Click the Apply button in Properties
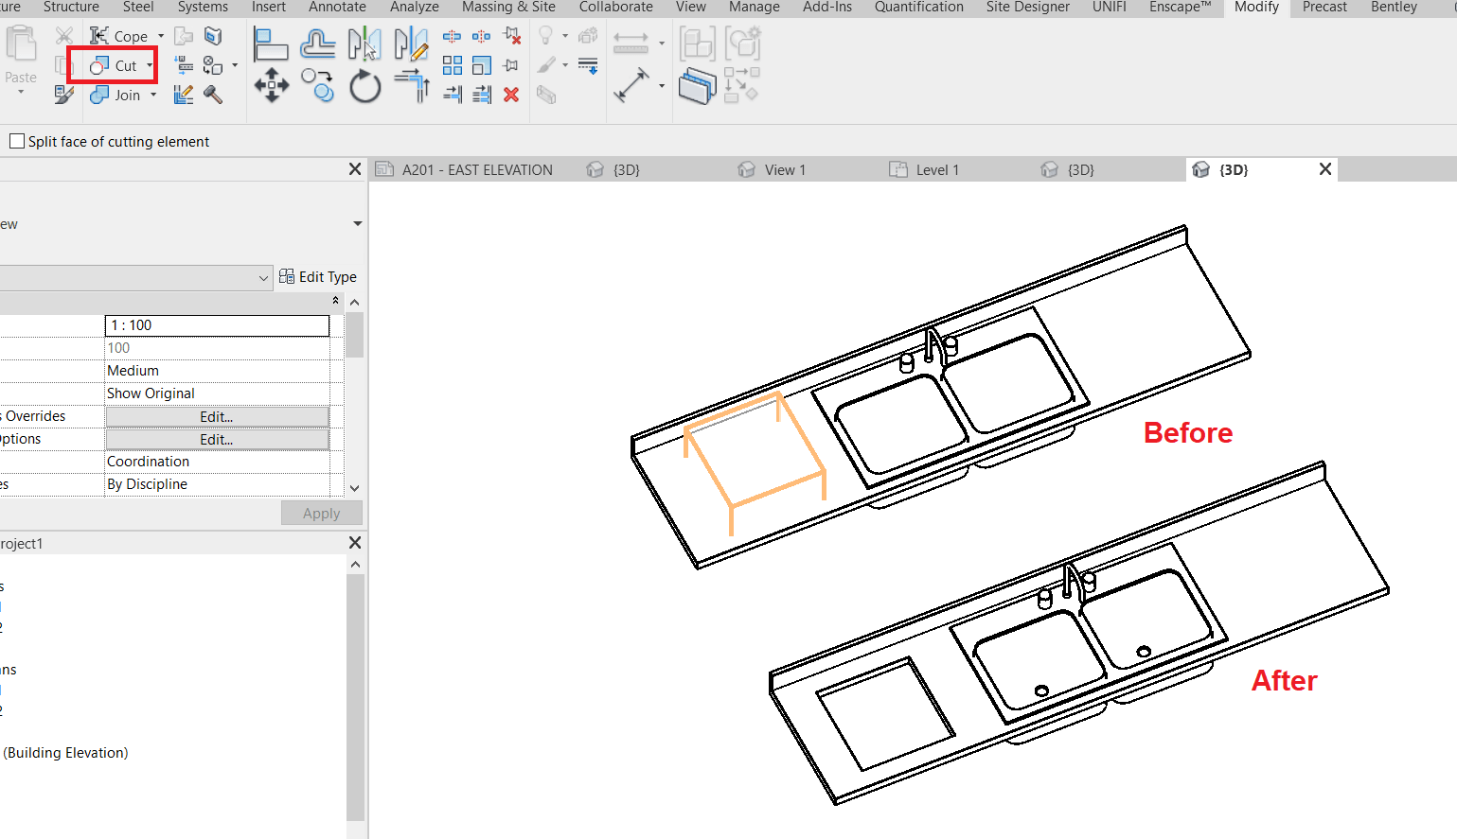The width and height of the screenshot is (1457, 839). tap(321, 513)
